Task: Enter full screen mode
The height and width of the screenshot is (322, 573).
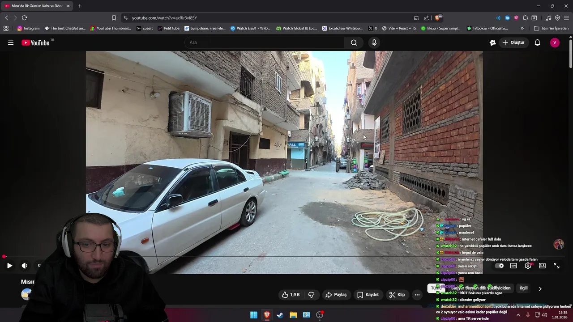Action: pyautogui.click(x=556, y=266)
